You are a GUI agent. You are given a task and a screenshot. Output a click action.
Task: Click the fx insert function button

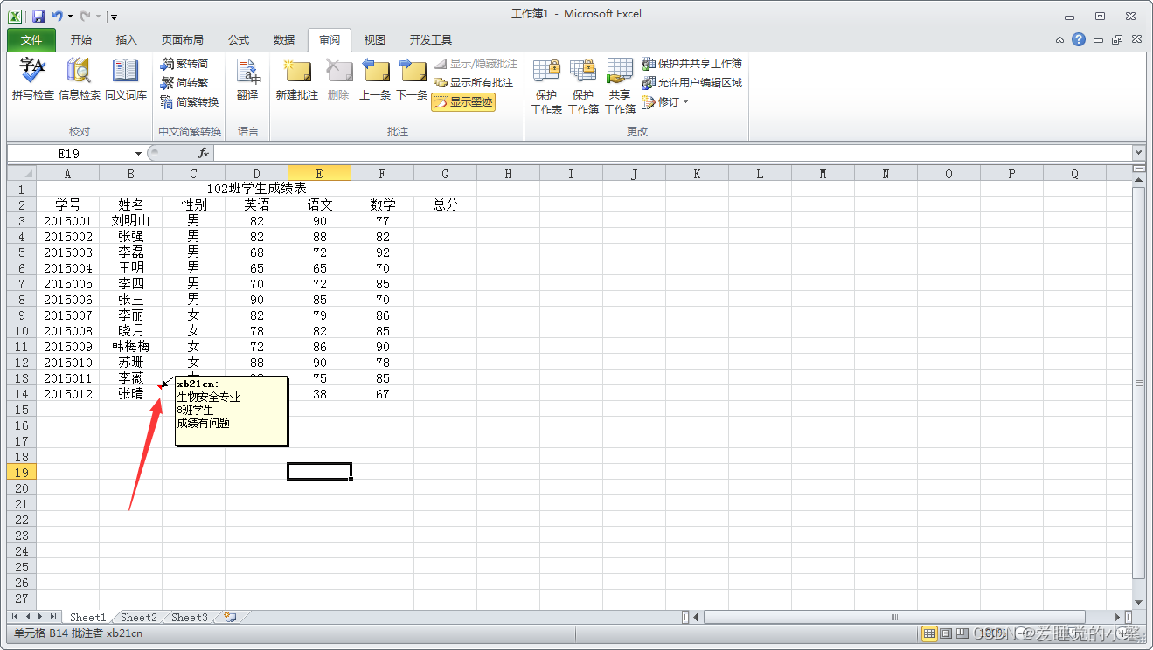tap(204, 153)
